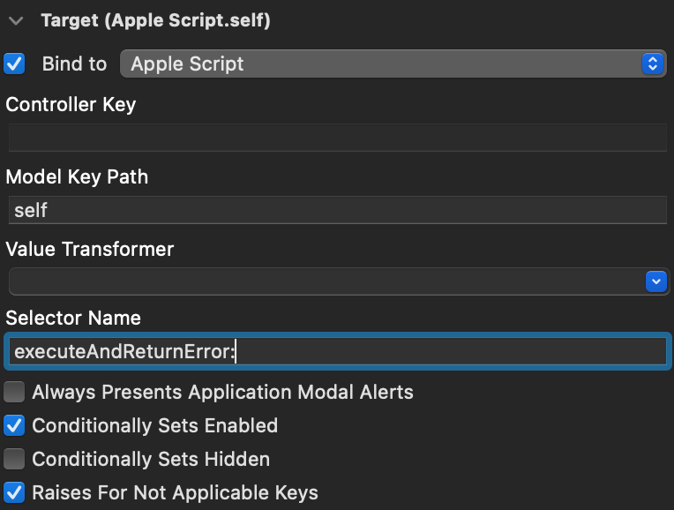Uncheck Raises For Not Applicable Keys checkbox
The height and width of the screenshot is (510, 674).
15,492
